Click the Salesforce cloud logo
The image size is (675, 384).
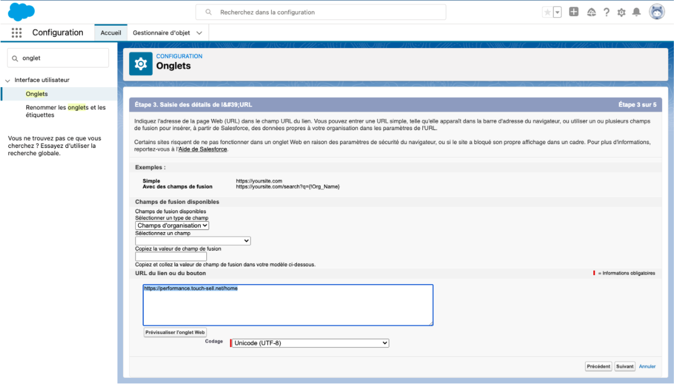pyautogui.click(x=21, y=12)
